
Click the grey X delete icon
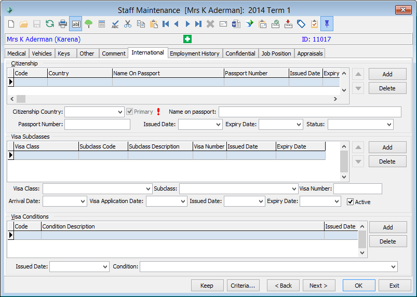tap(210, 24)
